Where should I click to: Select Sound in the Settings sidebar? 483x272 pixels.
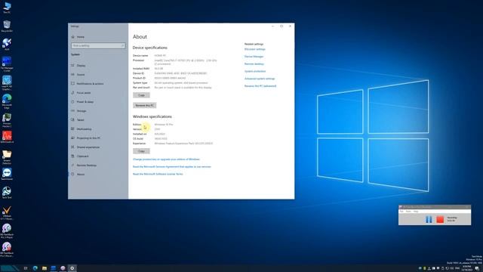81,75
